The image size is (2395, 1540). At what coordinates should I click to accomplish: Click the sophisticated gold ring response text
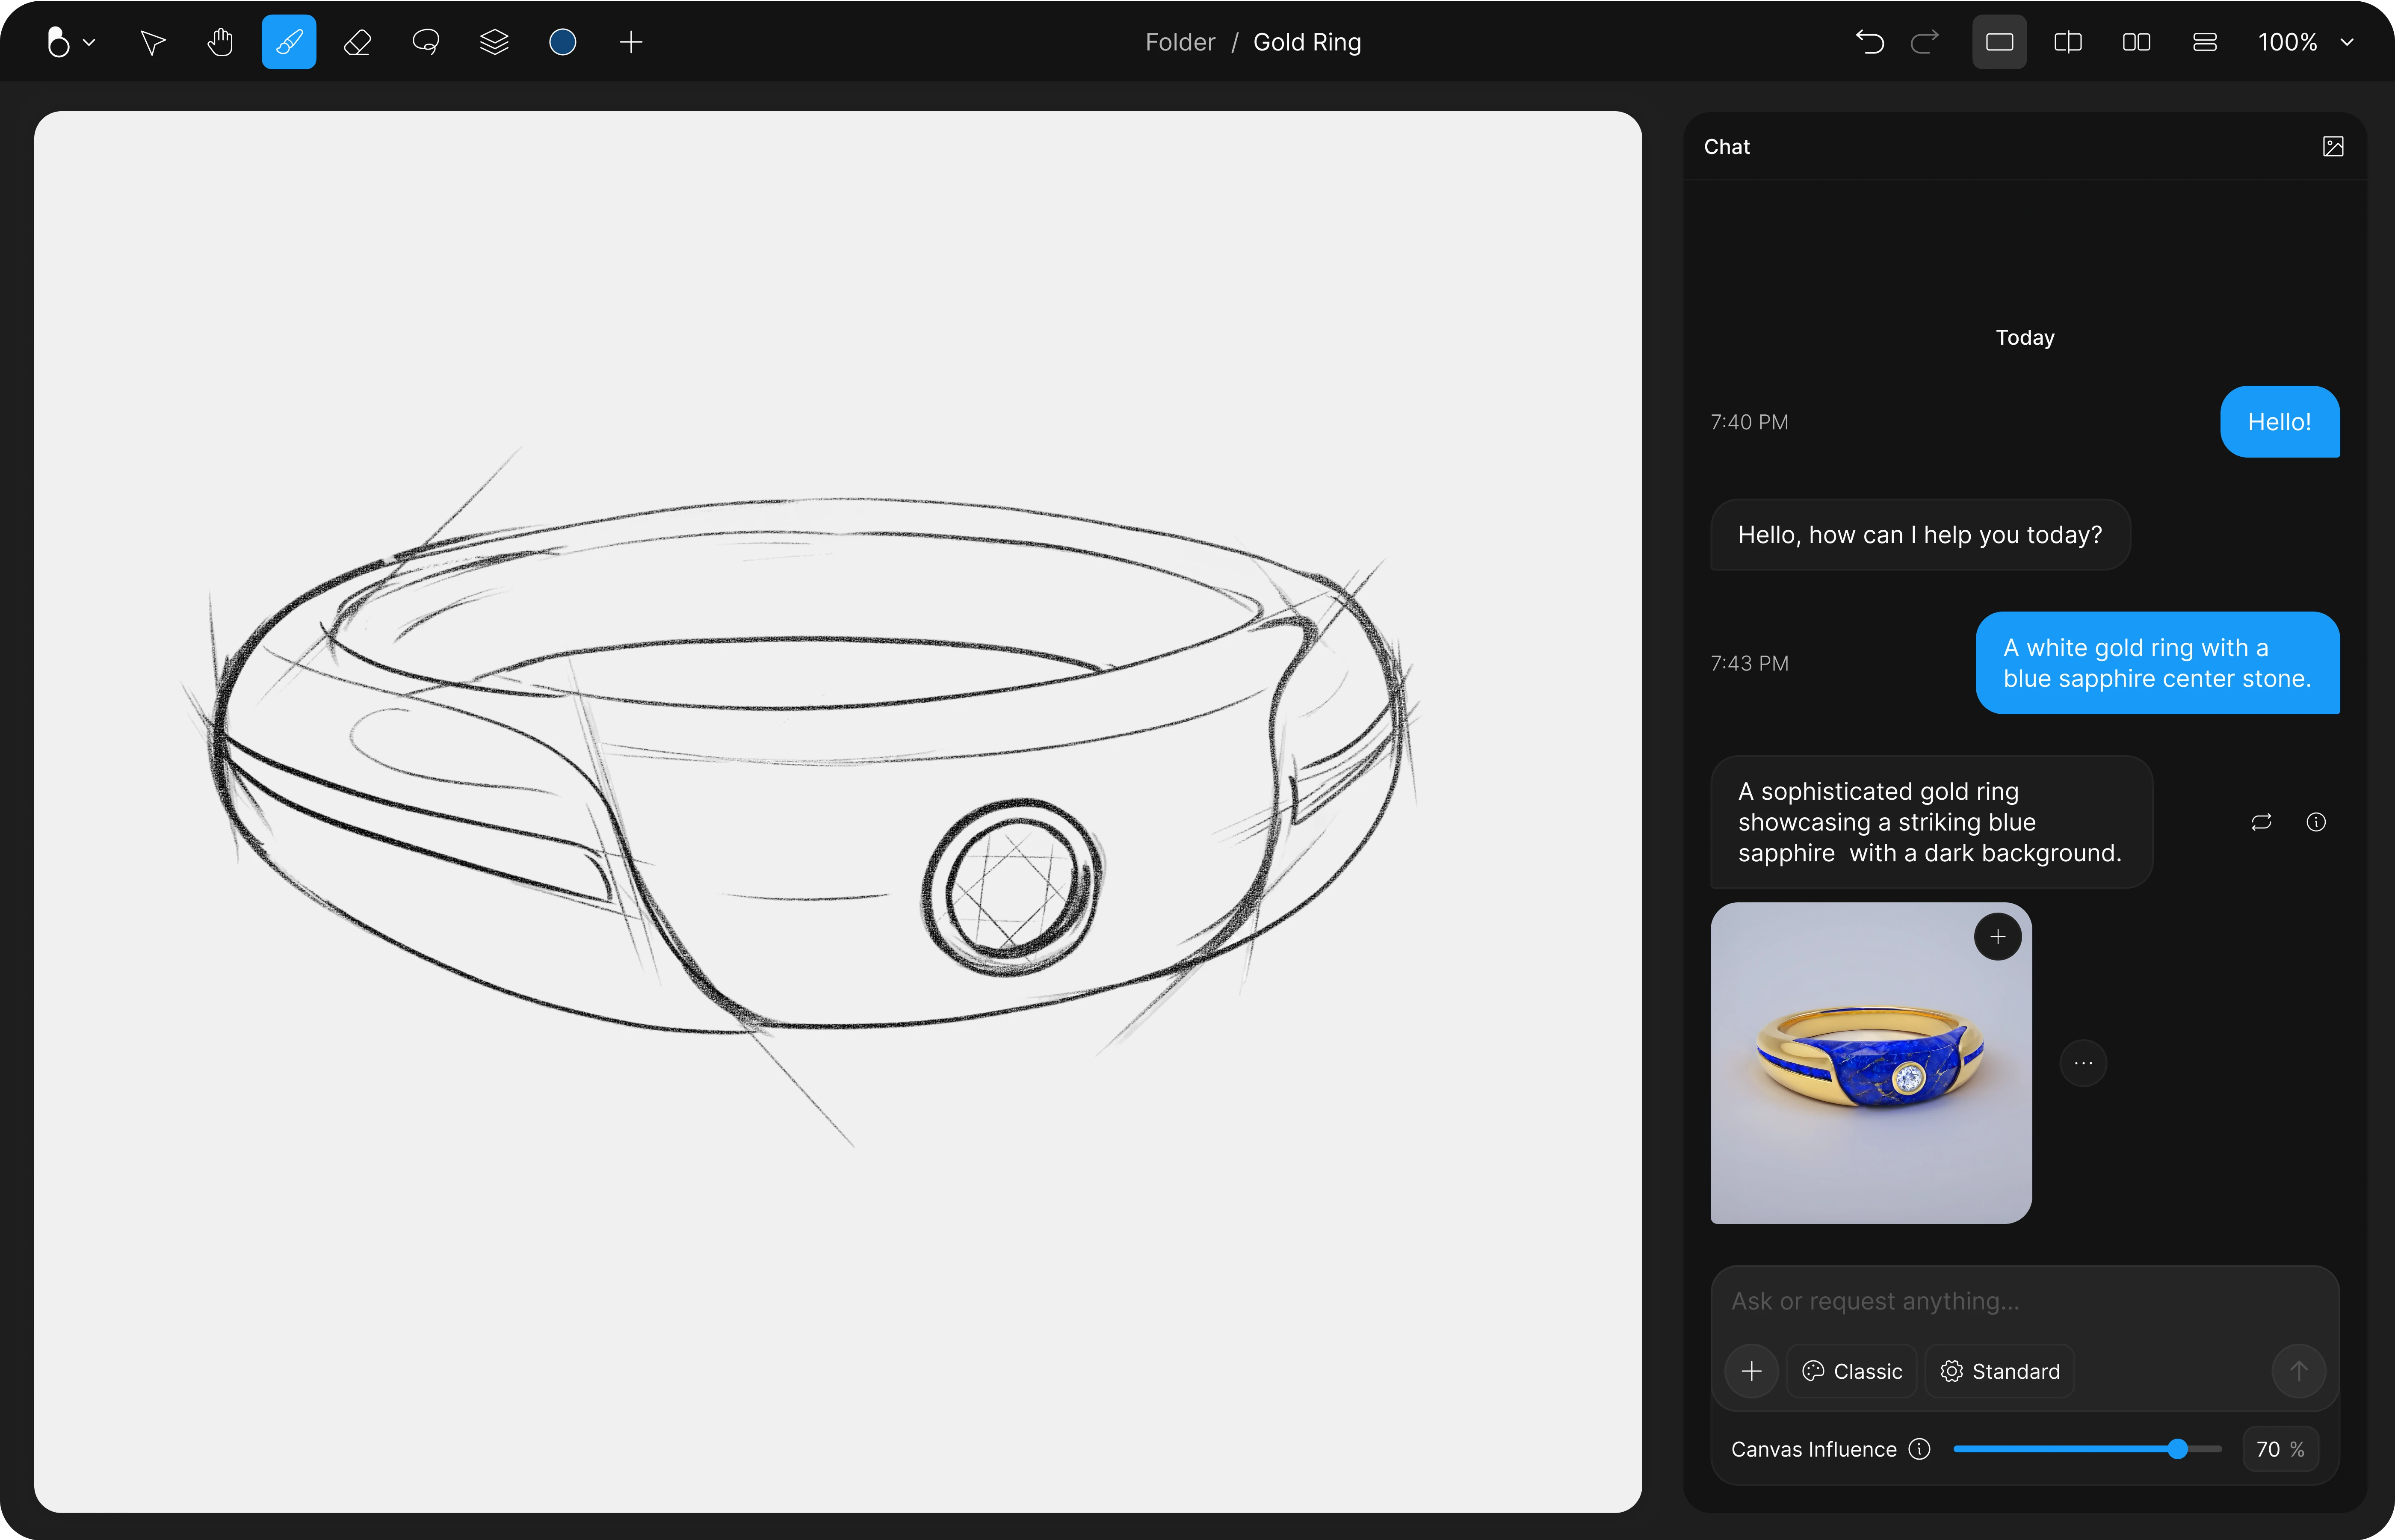1931,822
